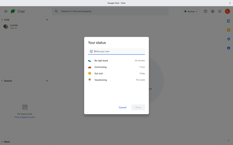The height and width of the screenshot is (145, 233).
Task: Open the Lynnae conversation
Action: 26,26
